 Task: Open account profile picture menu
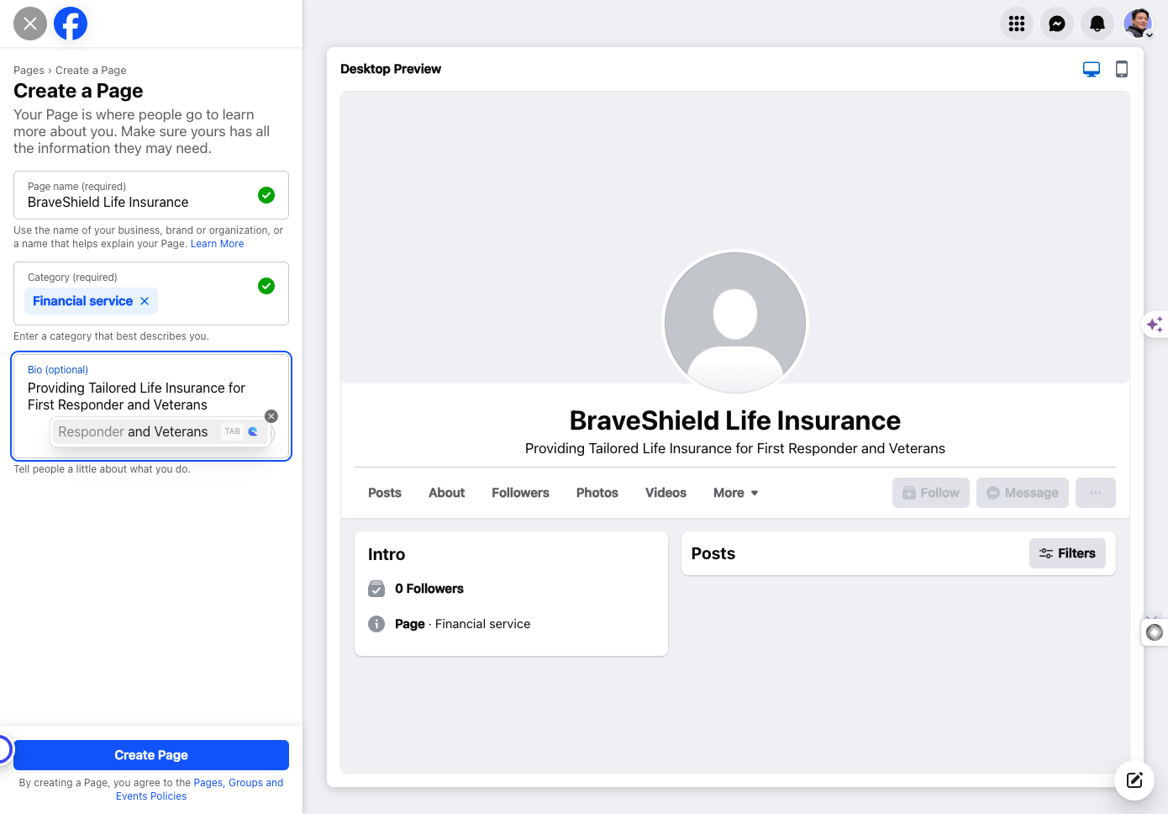click(1138, 24)
